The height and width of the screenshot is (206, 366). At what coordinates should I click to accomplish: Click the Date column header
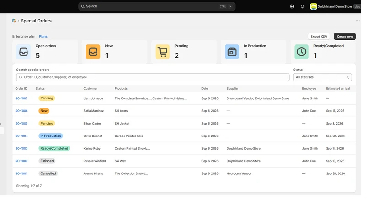pyautogui.click(x=205, y=89)
